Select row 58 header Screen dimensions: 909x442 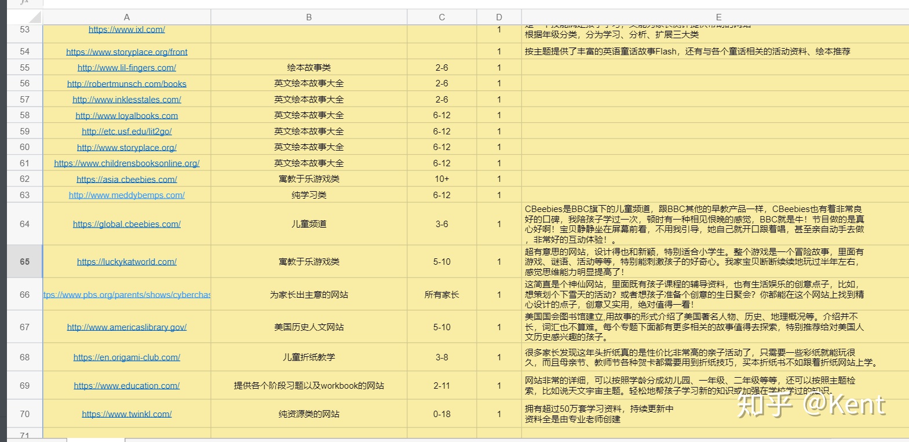(x=24, y=115)
